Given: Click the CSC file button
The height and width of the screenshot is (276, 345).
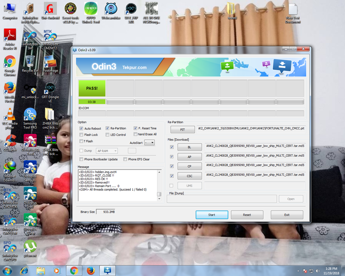Looking at the screenshot, I should [x=189, y=176].
